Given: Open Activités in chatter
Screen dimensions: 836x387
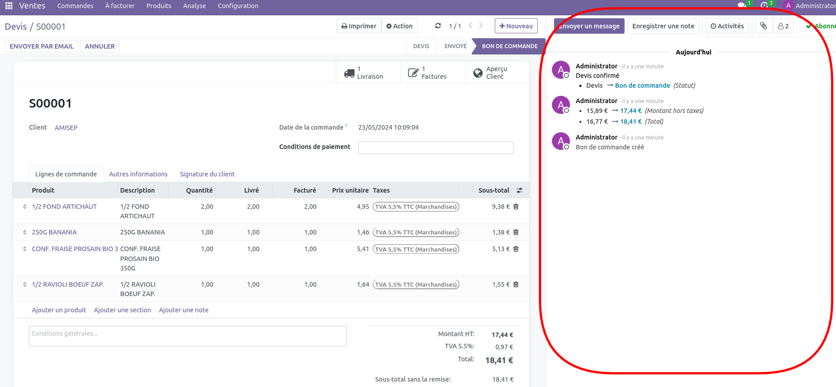Looking at the screenshot, I should pyautogui.click(x=727, y=26).
